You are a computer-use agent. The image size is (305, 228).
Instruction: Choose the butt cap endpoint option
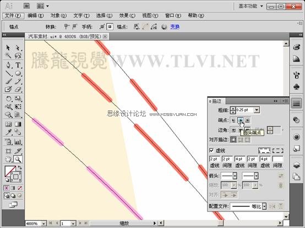pyautogui.click(x=233, y=120)
